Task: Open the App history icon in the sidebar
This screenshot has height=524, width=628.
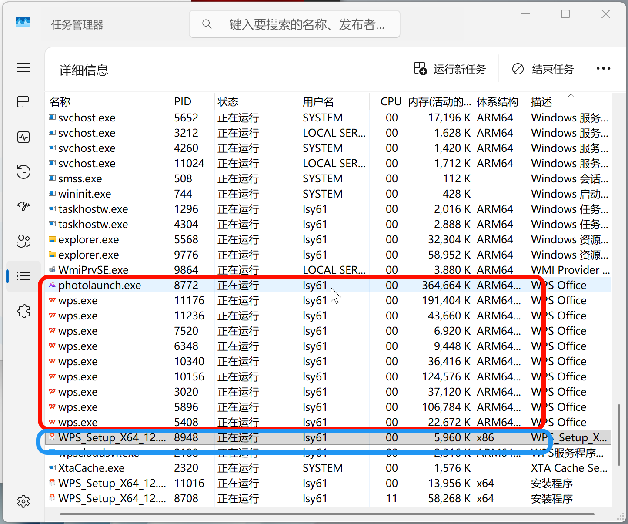Action: click(x=23, y=171)
